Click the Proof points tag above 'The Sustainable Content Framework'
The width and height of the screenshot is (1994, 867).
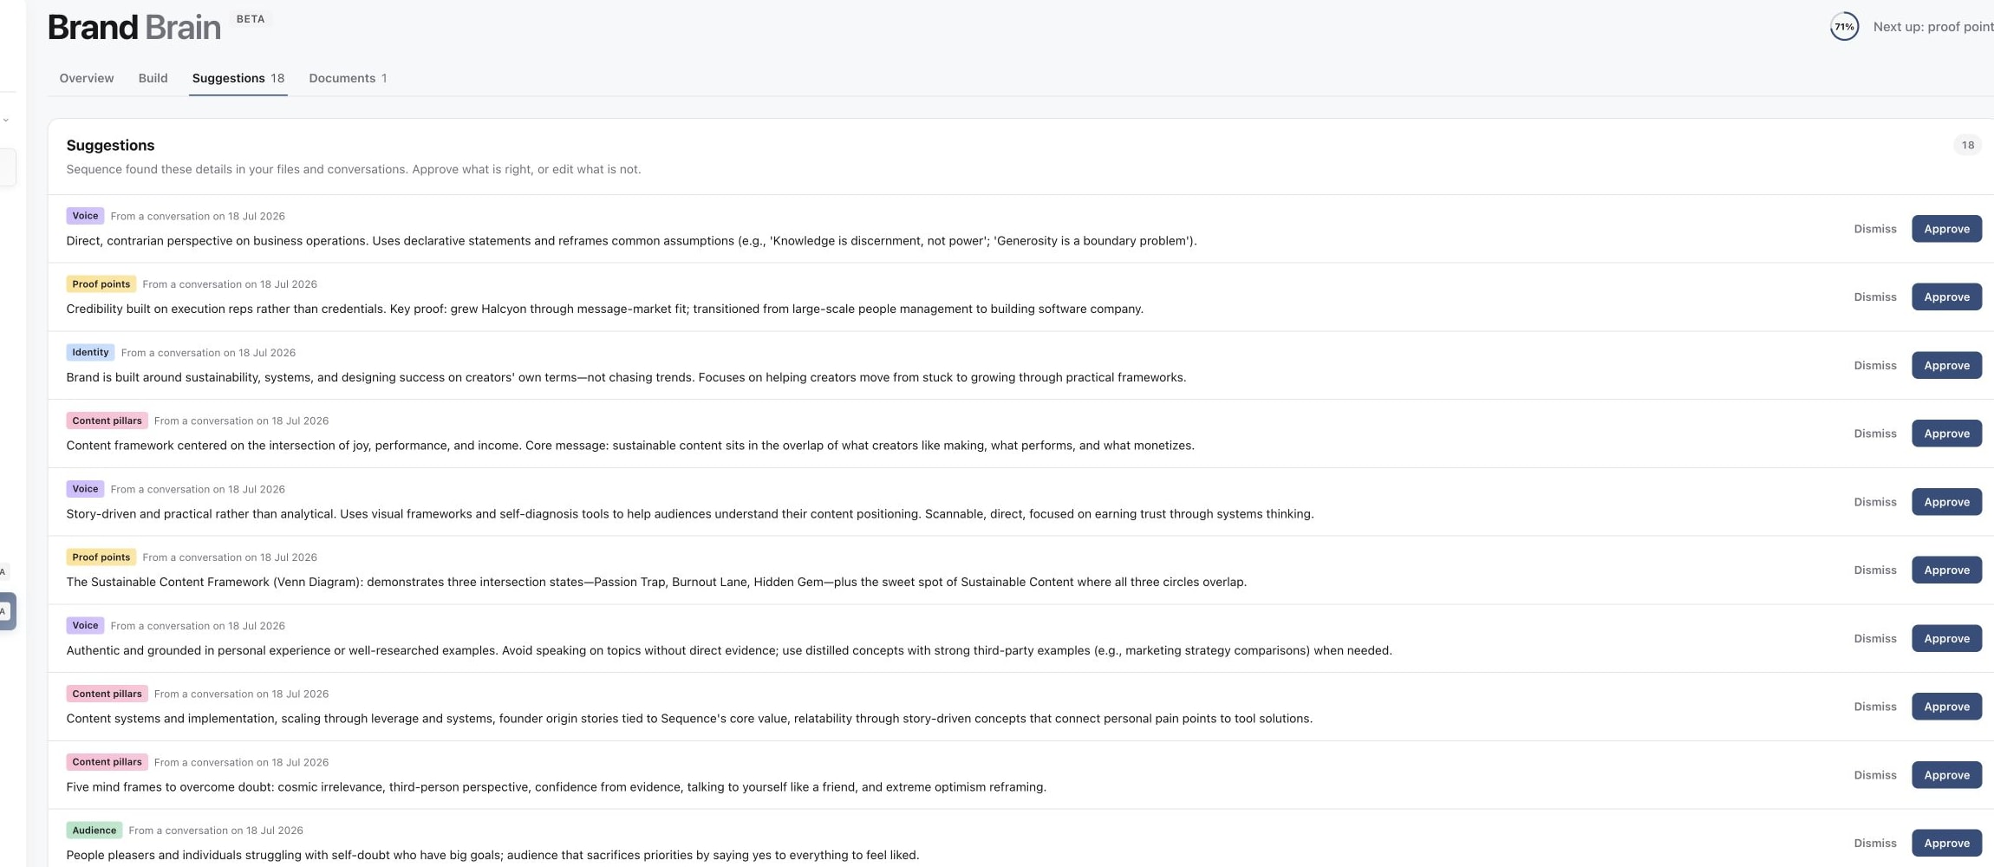pos(101,557)
